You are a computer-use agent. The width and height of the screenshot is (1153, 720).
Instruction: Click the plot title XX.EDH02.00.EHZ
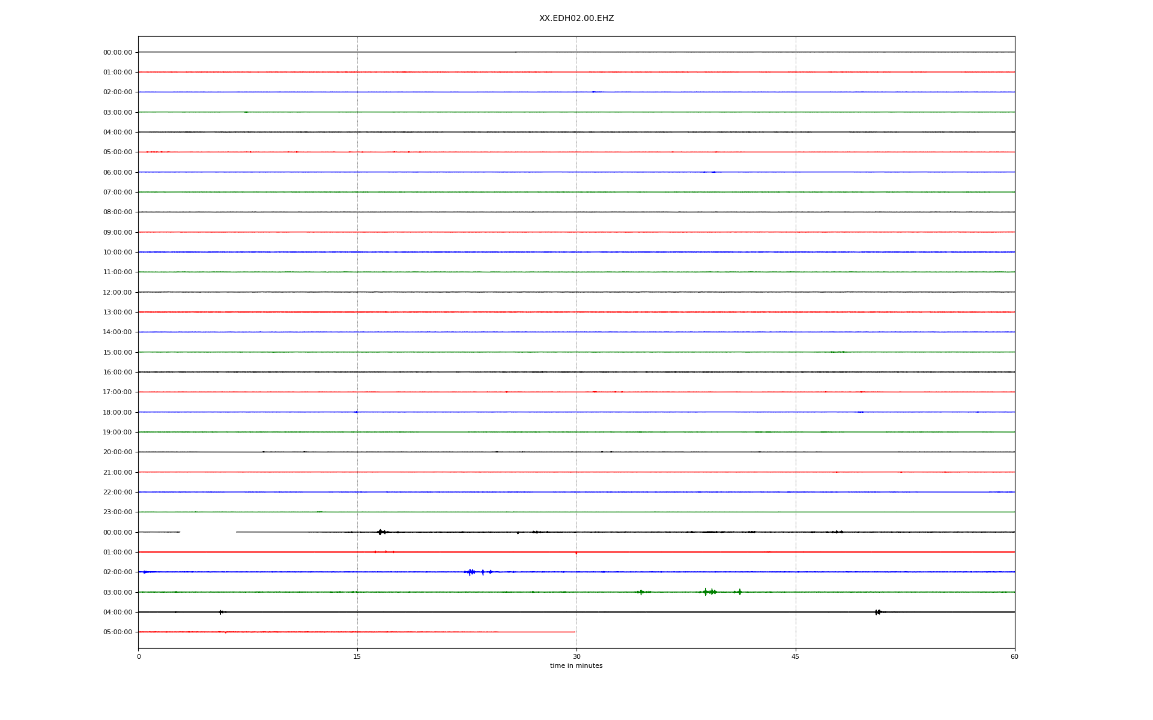(576, 19)
